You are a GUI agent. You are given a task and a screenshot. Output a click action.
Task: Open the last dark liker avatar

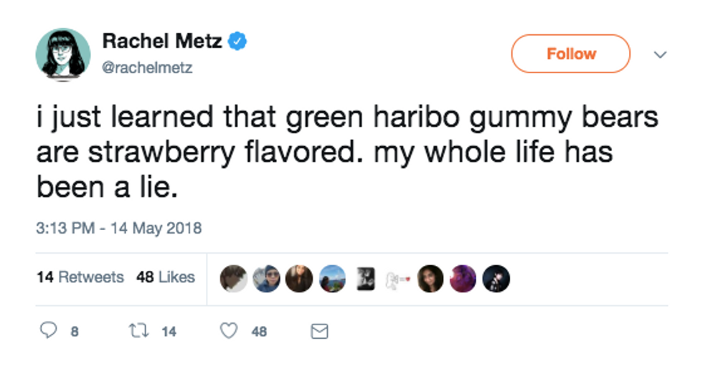click(496, 279)
